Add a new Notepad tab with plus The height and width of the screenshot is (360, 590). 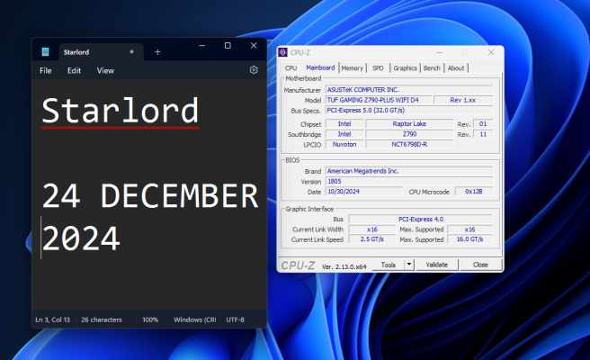(157, 52)
